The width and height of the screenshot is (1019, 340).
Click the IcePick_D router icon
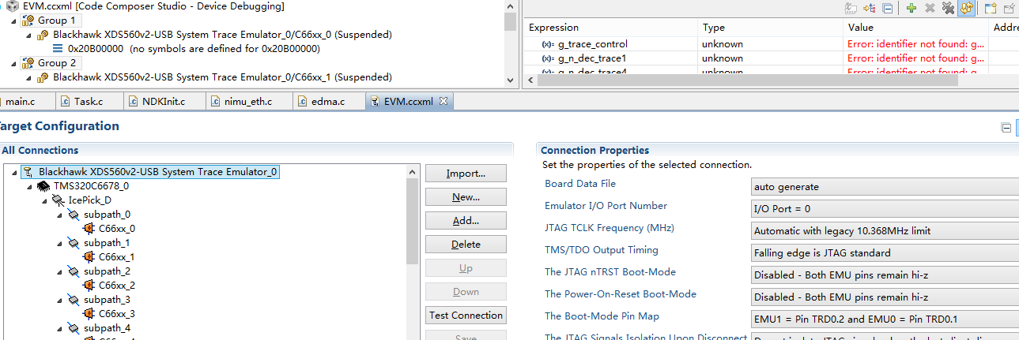[x=58, y=200]
